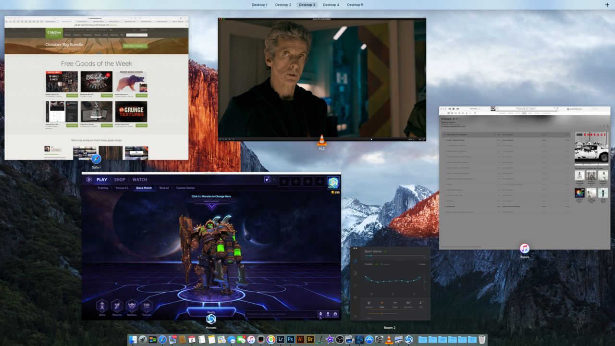Select the VLC video window
Image resolution: width=615 pixels, height=346 pixels.
(322, 79)
